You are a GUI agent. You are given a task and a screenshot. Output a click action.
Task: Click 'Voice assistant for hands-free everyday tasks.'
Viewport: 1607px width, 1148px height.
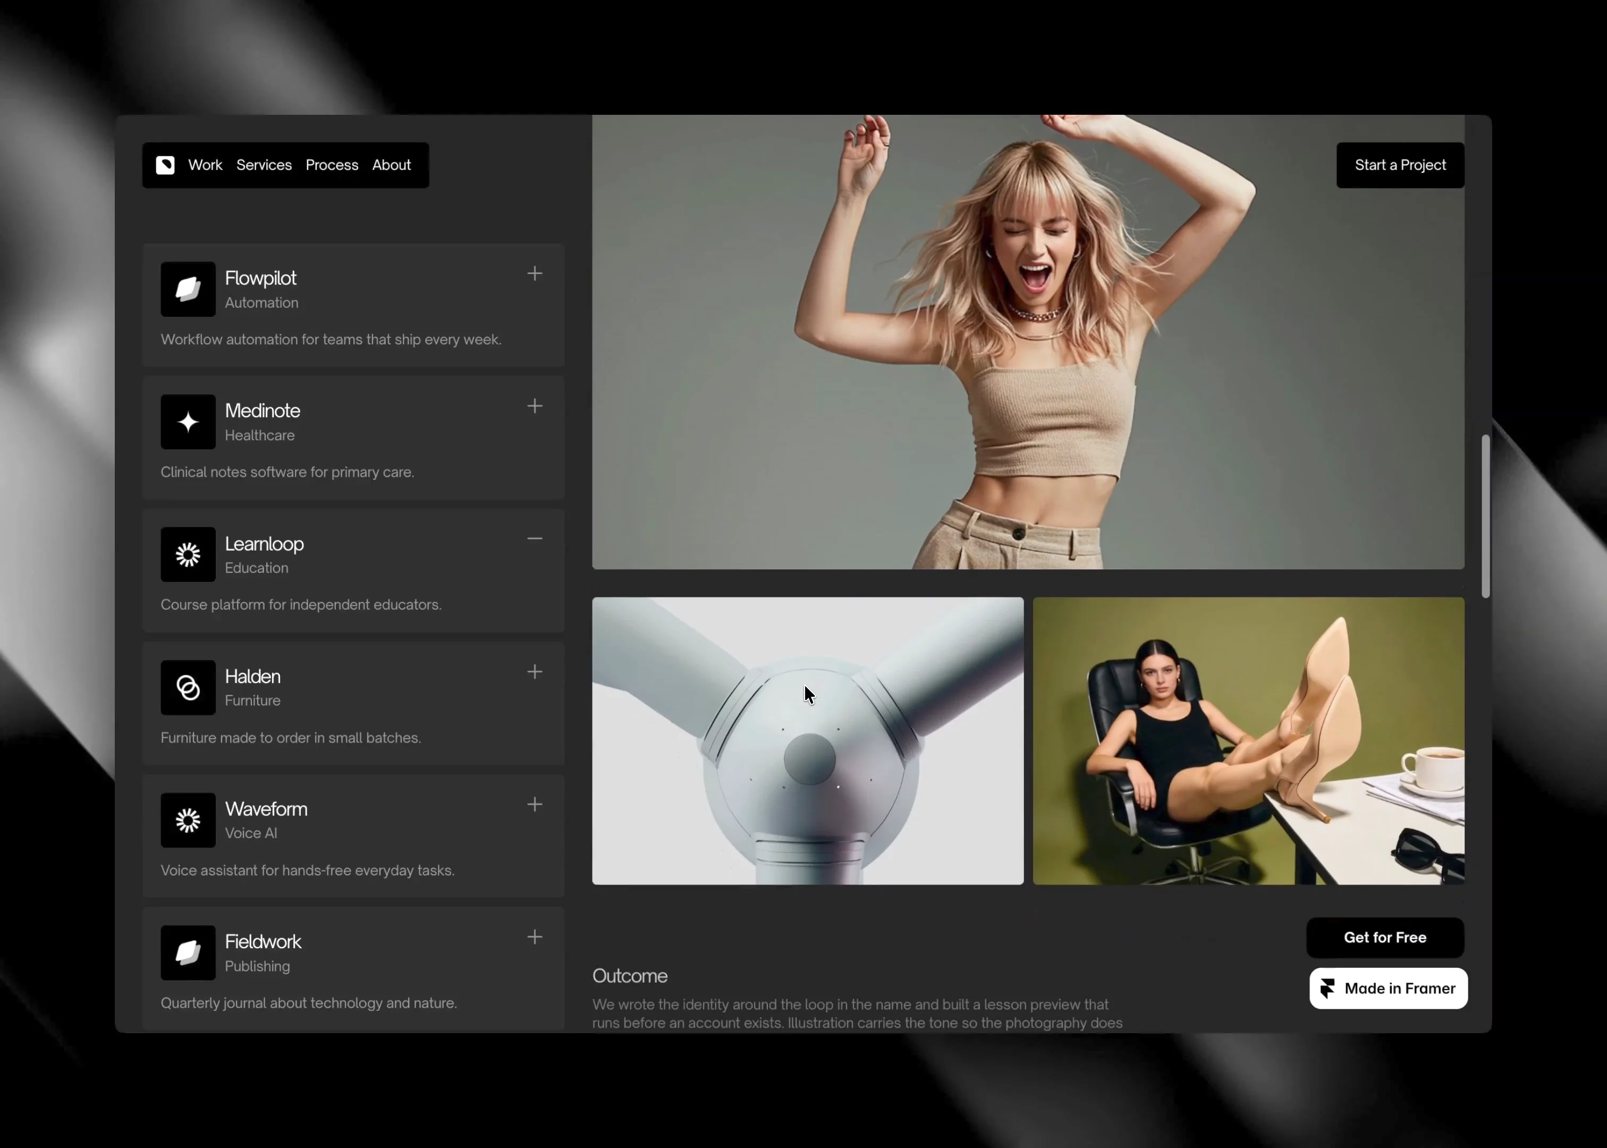coord(307,871)
